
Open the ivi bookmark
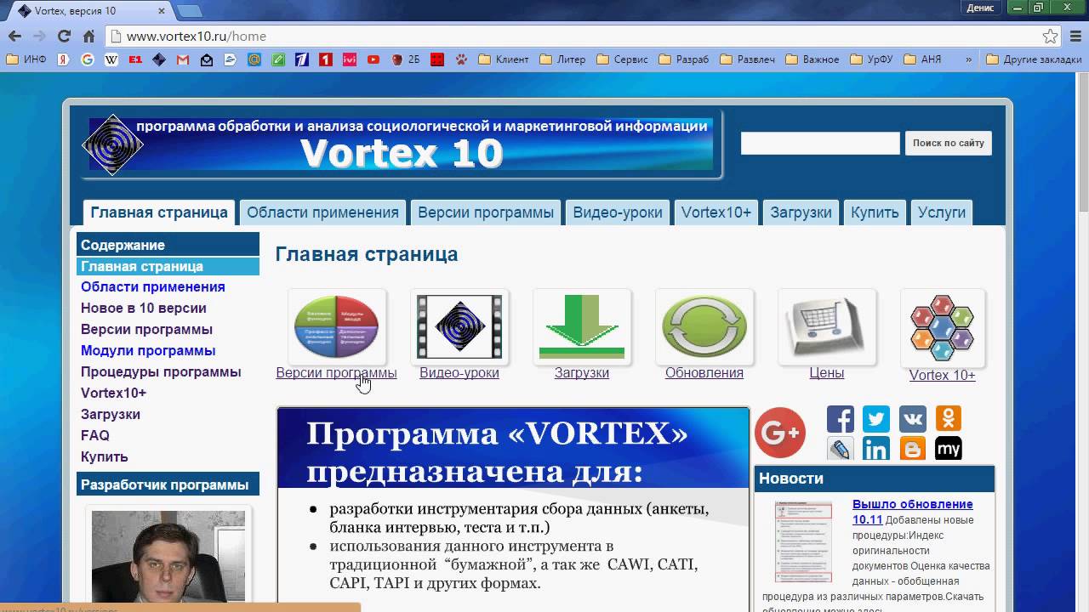pyautogui.click(x=350, y=59)
